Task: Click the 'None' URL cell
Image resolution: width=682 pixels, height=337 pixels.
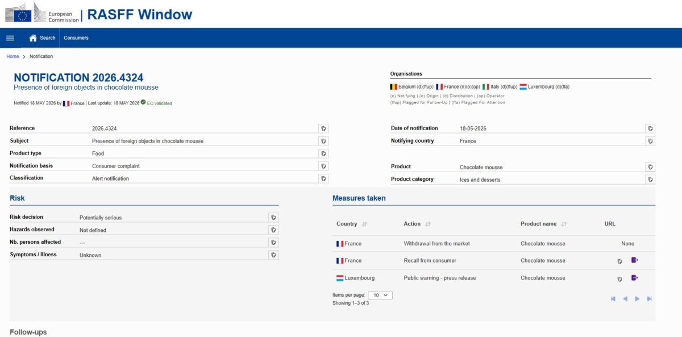Action: tap(627, 244)
